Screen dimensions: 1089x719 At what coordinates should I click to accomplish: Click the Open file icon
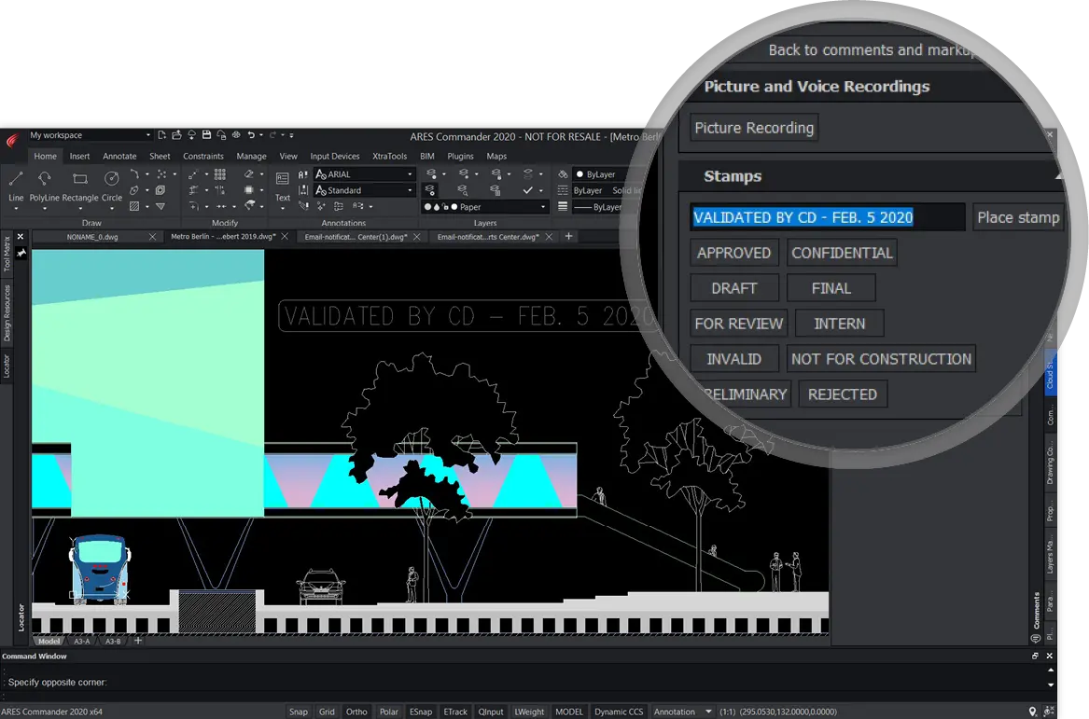[x=176, y=135]
